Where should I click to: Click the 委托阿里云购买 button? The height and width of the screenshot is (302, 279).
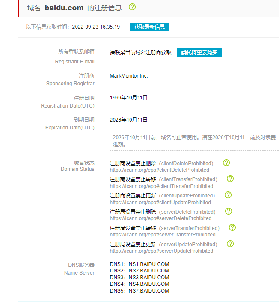(x=199, y=53)
